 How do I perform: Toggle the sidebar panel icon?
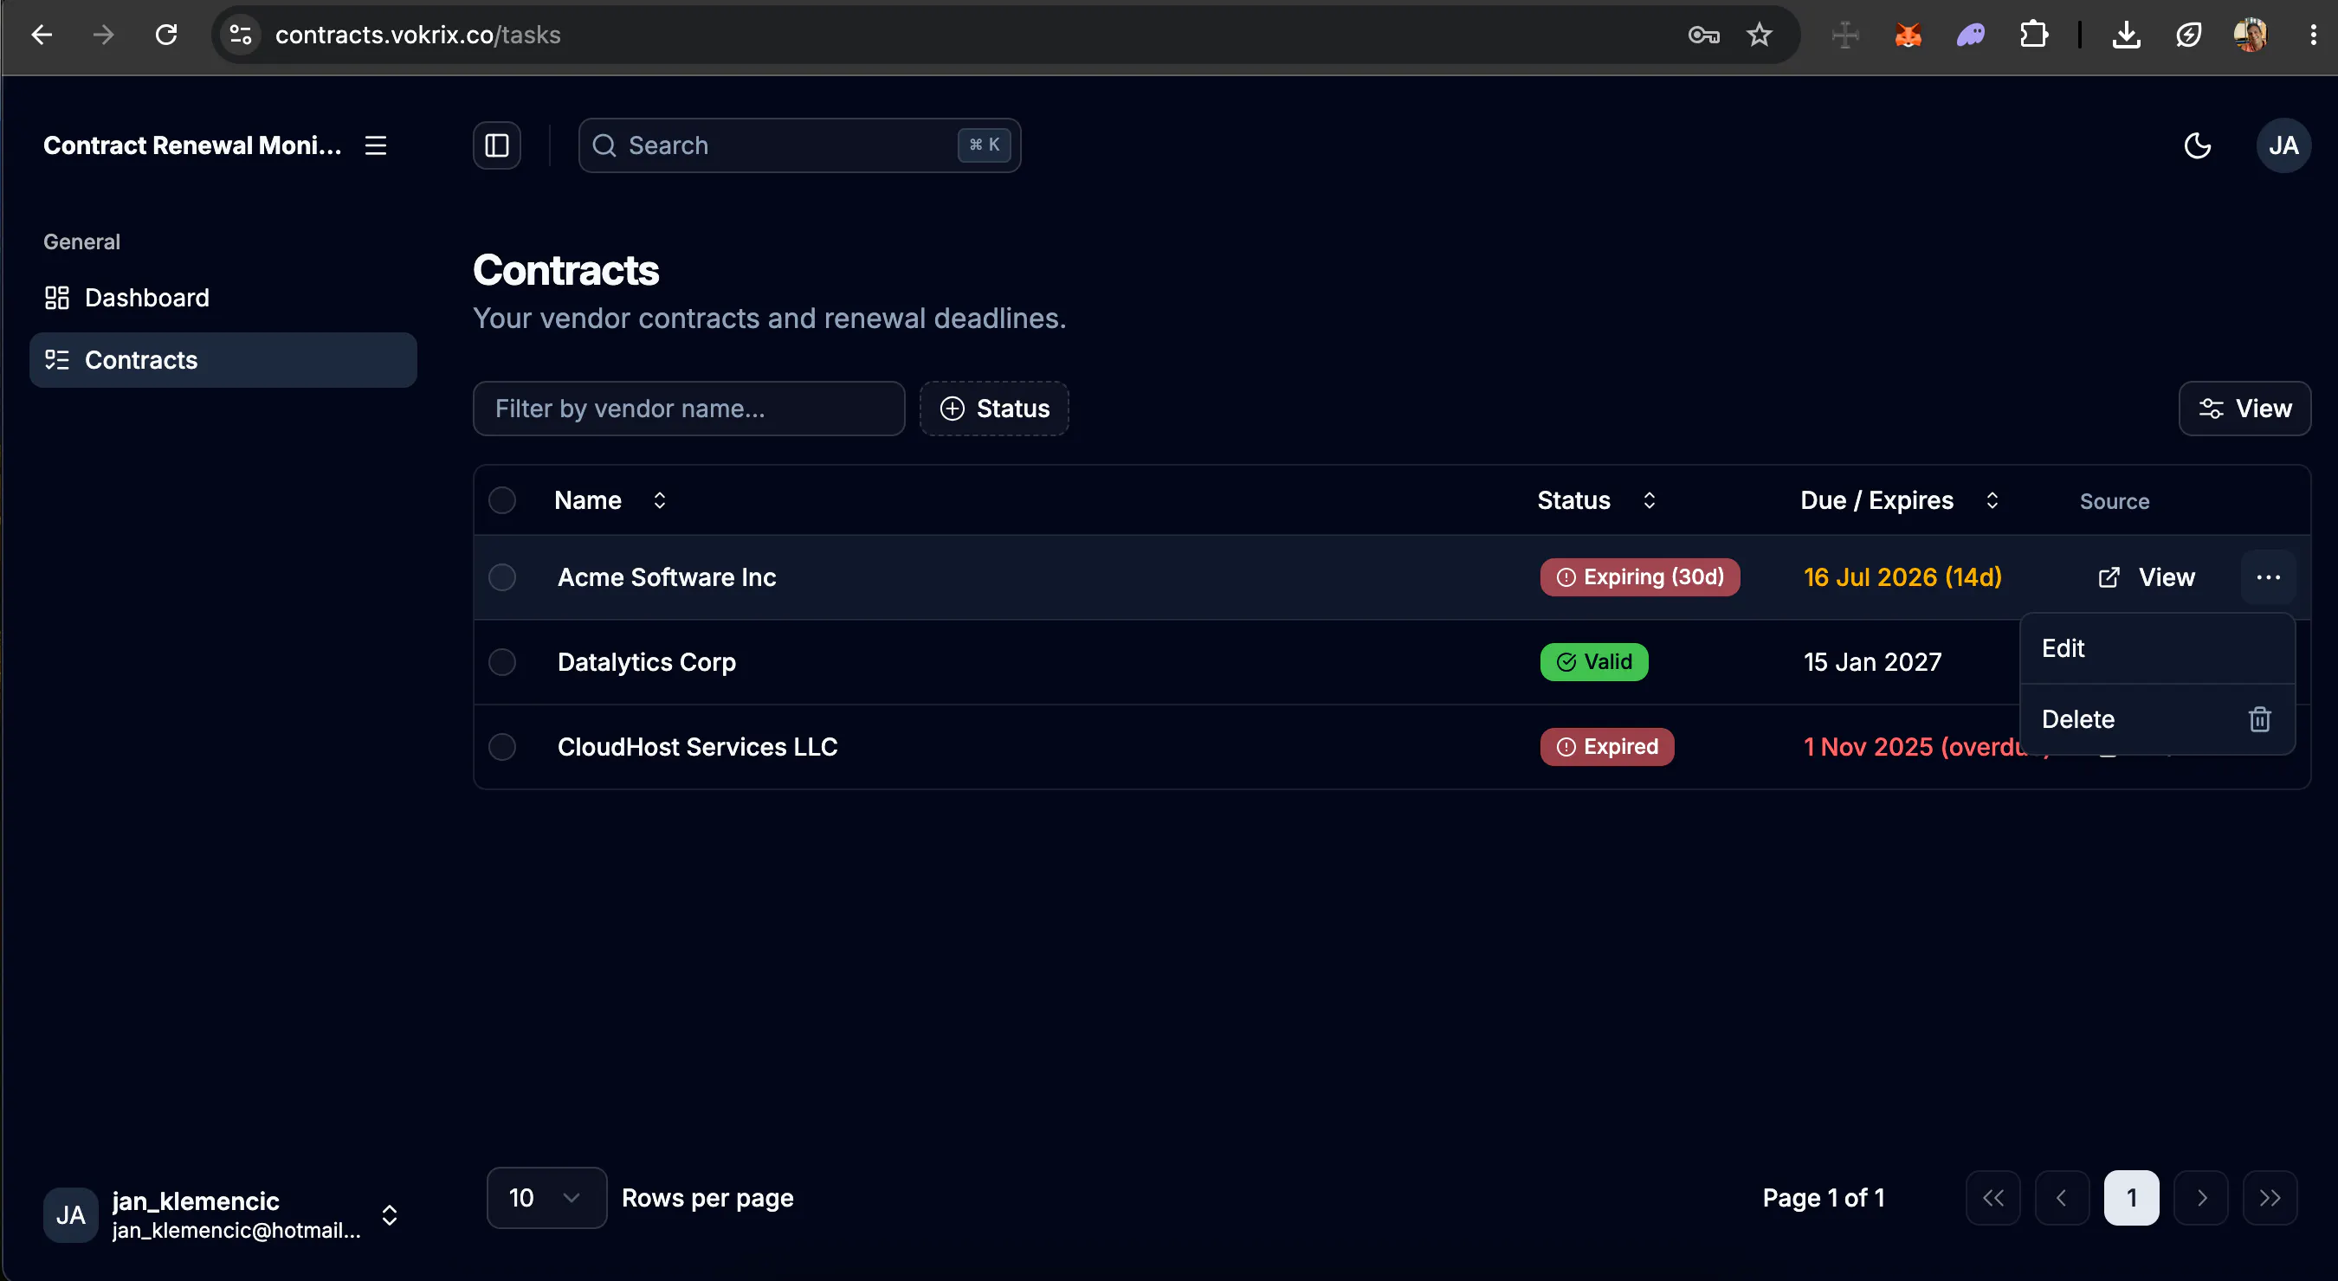tap(496, 145)
